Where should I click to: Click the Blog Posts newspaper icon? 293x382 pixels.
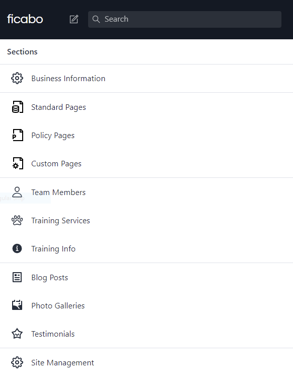pos(17,277)
